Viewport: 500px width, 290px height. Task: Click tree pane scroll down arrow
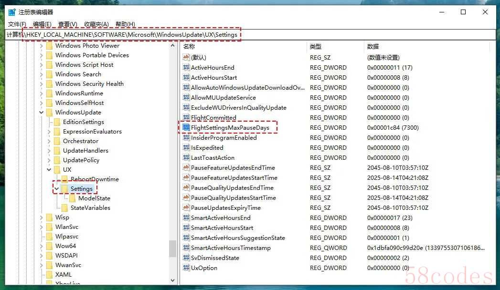pyautogui.click(x=172, y=280)
